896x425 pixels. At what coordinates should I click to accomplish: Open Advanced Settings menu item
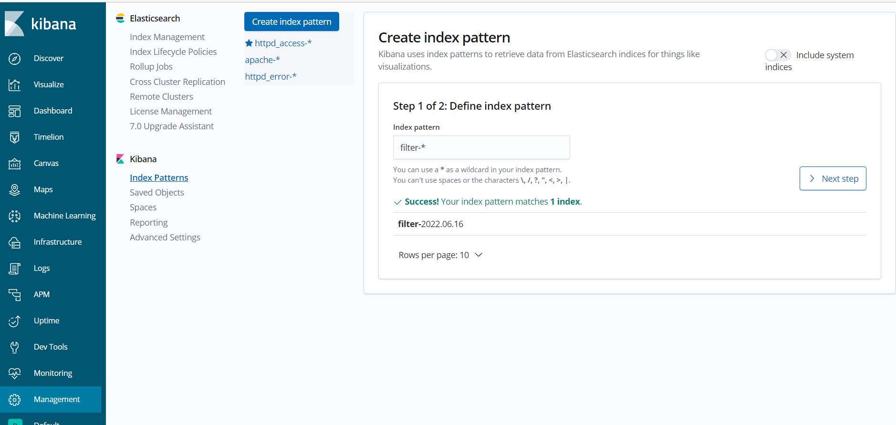coord(165,238)
